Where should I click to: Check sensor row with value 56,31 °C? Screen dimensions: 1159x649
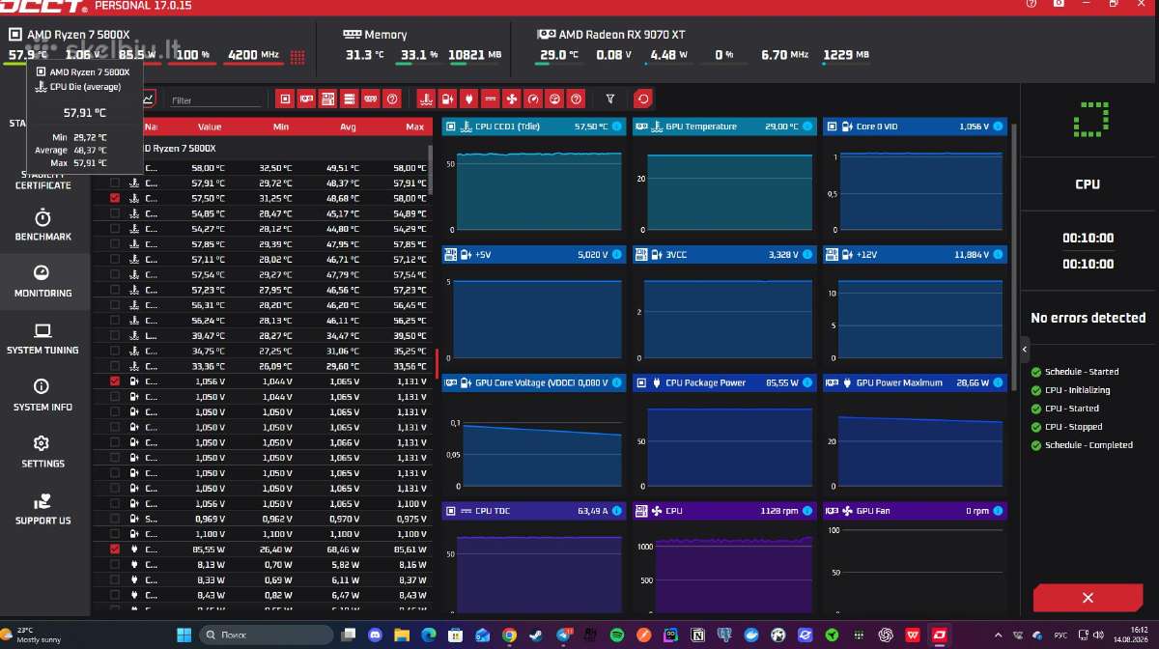116,304
